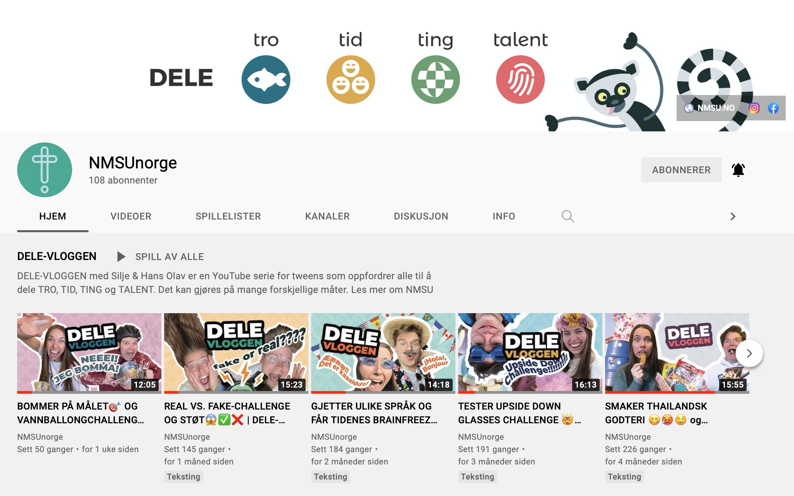This screenshot has height=496, width=794.
Task: Play the Real vs. Fake-Challenge thumbnail
Action: tap(236, 353)
